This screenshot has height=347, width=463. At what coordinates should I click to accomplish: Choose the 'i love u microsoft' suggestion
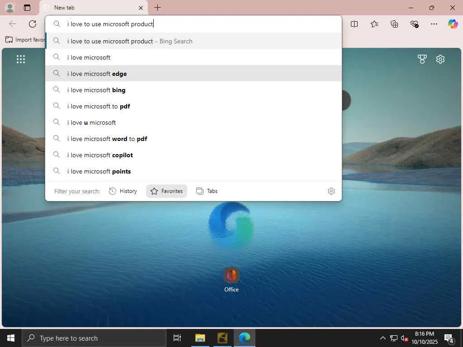(x=194, y=122)
